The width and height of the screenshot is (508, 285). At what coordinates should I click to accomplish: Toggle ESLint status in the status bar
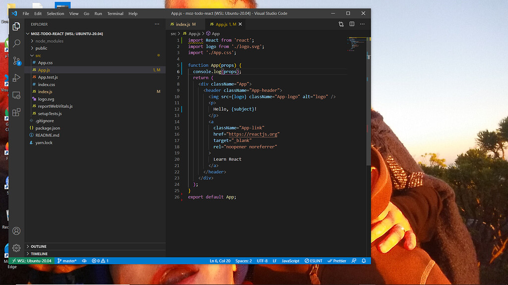click(313, 261)
